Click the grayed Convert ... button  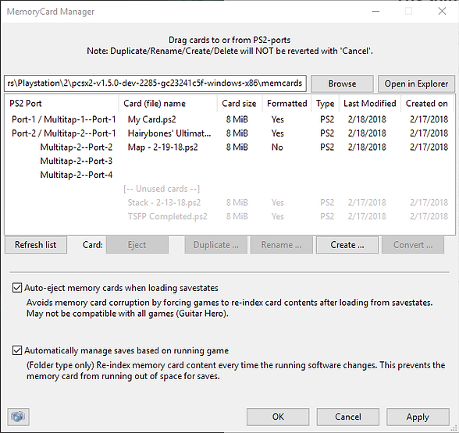click(x=413, y=245)
